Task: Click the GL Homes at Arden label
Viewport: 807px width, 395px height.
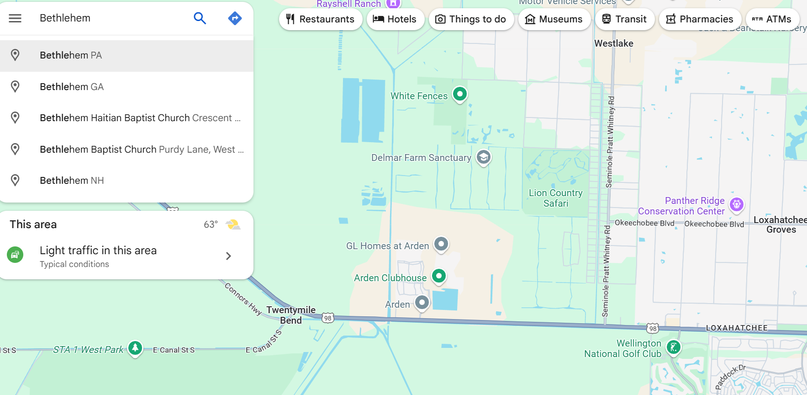Action: [x=387, y=246]
